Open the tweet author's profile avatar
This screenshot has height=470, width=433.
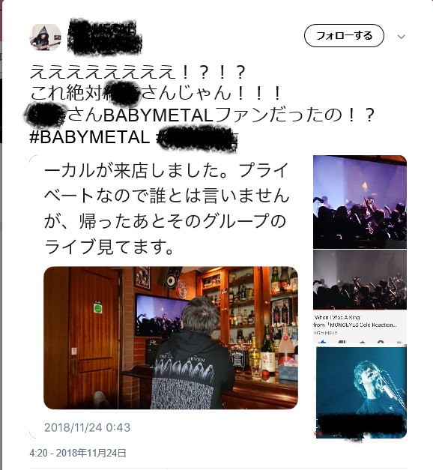tap(45, 37)
